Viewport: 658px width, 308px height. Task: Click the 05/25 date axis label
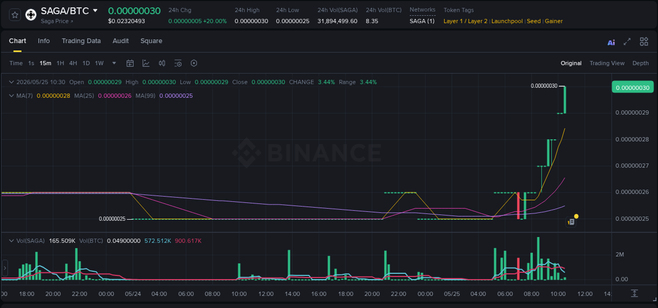pyautogui.click(x=452, y=294)
